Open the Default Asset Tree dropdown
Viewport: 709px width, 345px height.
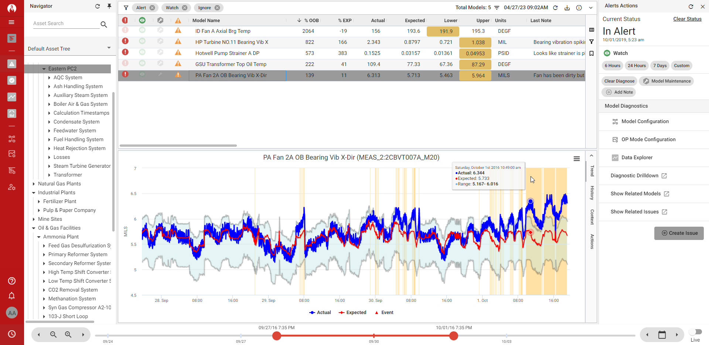point(109,48)
